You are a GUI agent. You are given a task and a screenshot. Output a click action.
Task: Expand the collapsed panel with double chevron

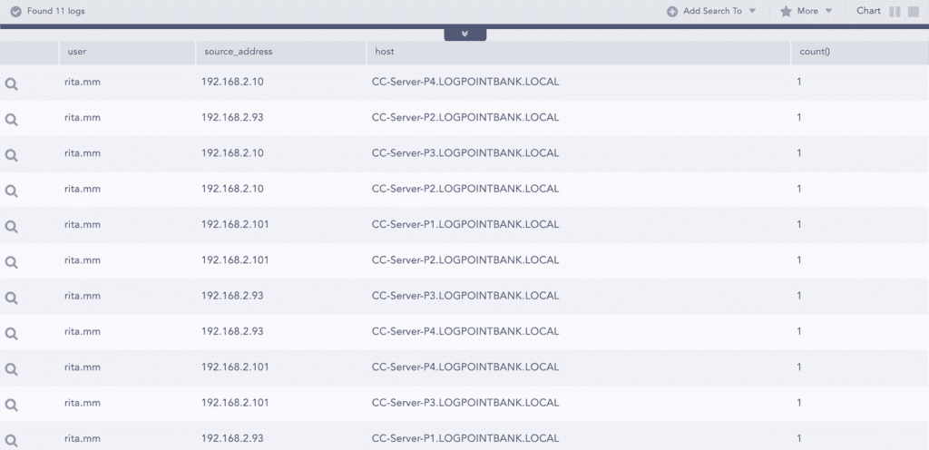(464, 34)
